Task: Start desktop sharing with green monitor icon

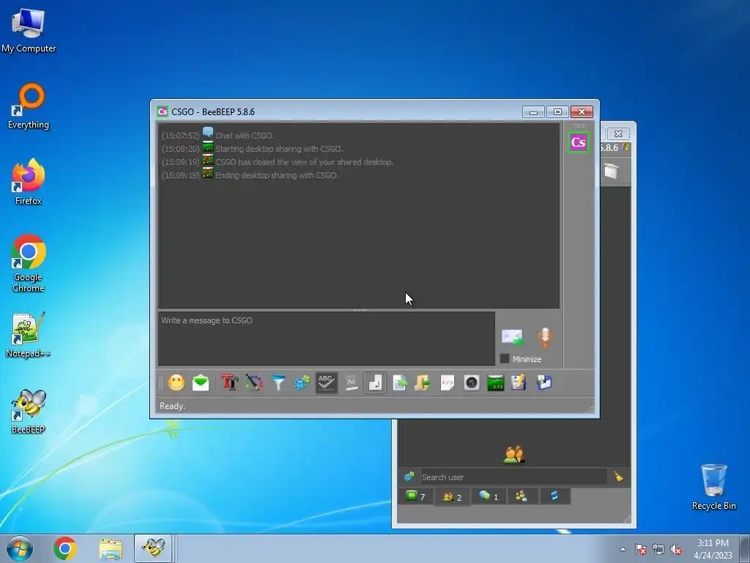Action: pyautogui.click(x=496, y=383)
